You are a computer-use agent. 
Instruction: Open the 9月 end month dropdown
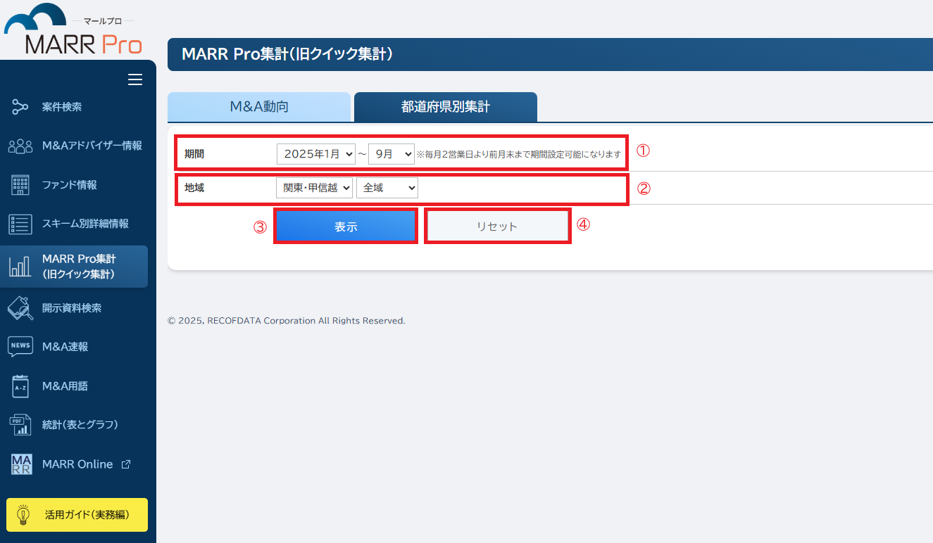tap(392, 154)
